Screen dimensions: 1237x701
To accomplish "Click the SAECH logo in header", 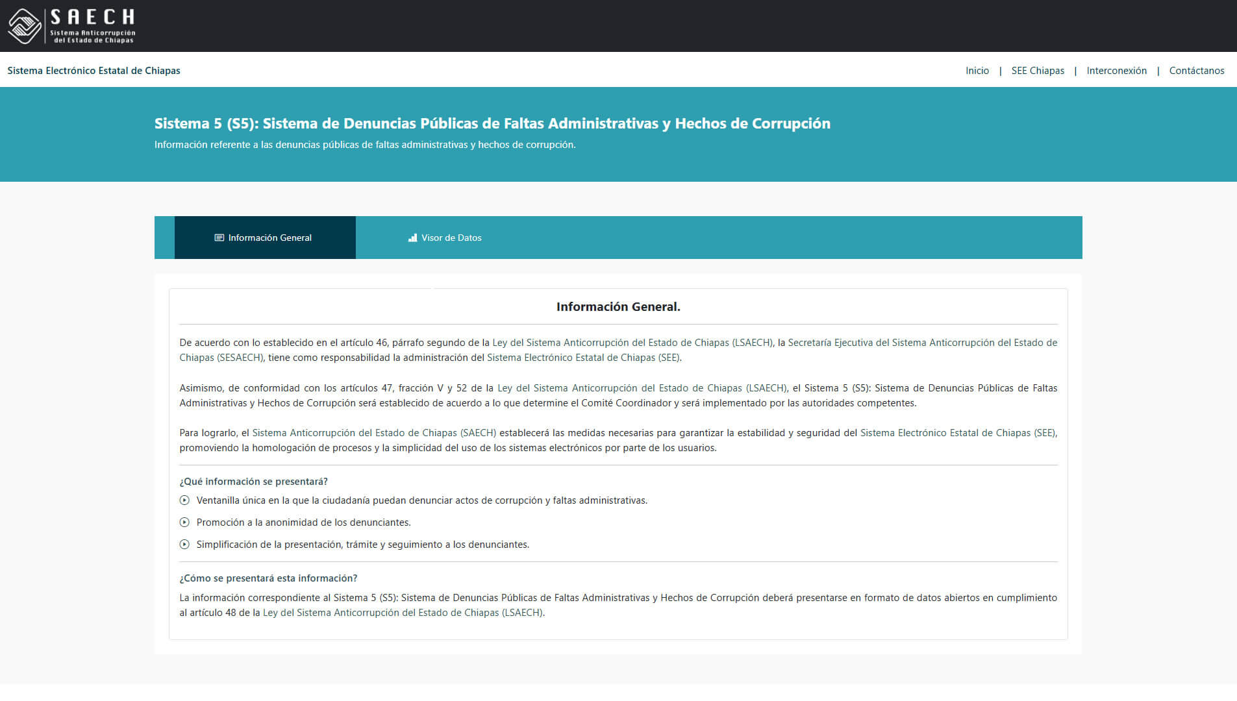I will pyautogui.click(x=71, y=26).
